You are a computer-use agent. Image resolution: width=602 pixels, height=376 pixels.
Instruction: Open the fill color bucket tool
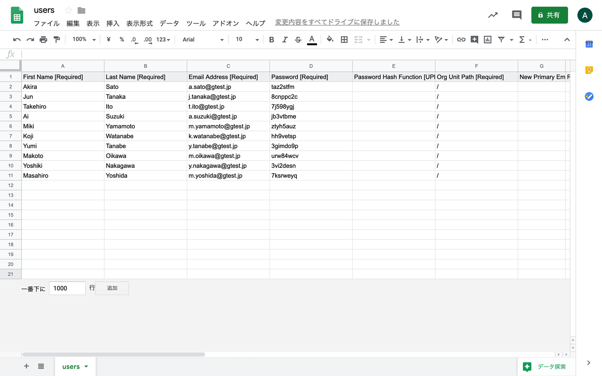pyautogui.click(x=330, y=39)
